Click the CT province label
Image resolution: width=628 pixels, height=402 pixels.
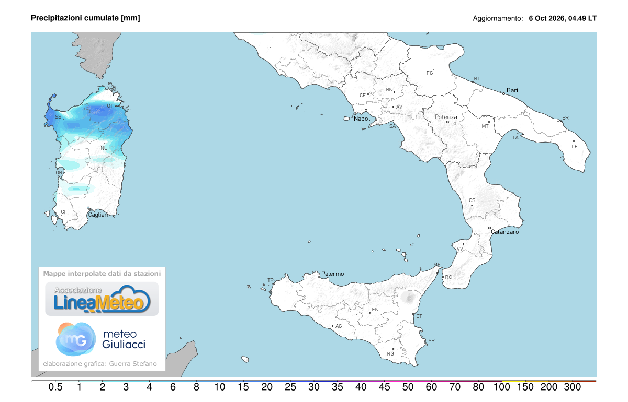coord(419,316)
